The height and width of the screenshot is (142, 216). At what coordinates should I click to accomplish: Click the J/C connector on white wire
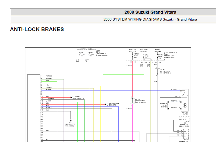(157, 71)
